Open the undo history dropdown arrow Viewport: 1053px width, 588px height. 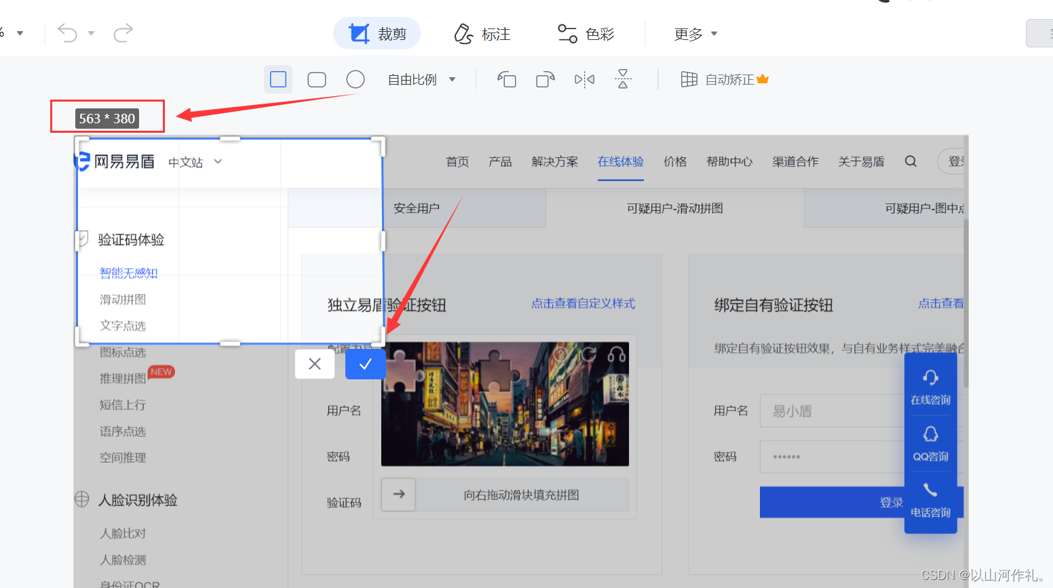click(x=91, y=33)
